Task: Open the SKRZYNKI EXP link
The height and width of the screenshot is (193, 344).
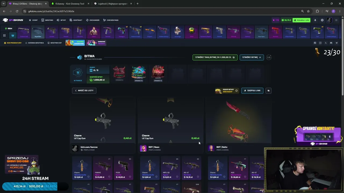Action: [x=55, y=43]
